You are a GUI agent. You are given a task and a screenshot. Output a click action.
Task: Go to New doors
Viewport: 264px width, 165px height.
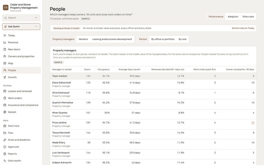[x=21, y=49]
